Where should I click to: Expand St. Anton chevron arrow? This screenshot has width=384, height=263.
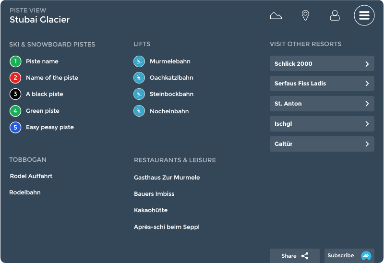[x=367, y=104]
